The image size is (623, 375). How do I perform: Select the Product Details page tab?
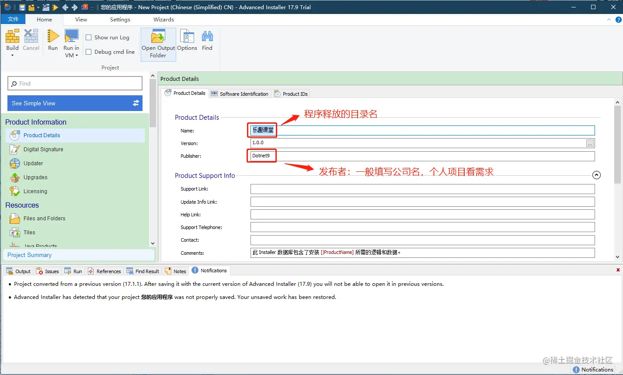pyautogui.click(x=185, y=93)
